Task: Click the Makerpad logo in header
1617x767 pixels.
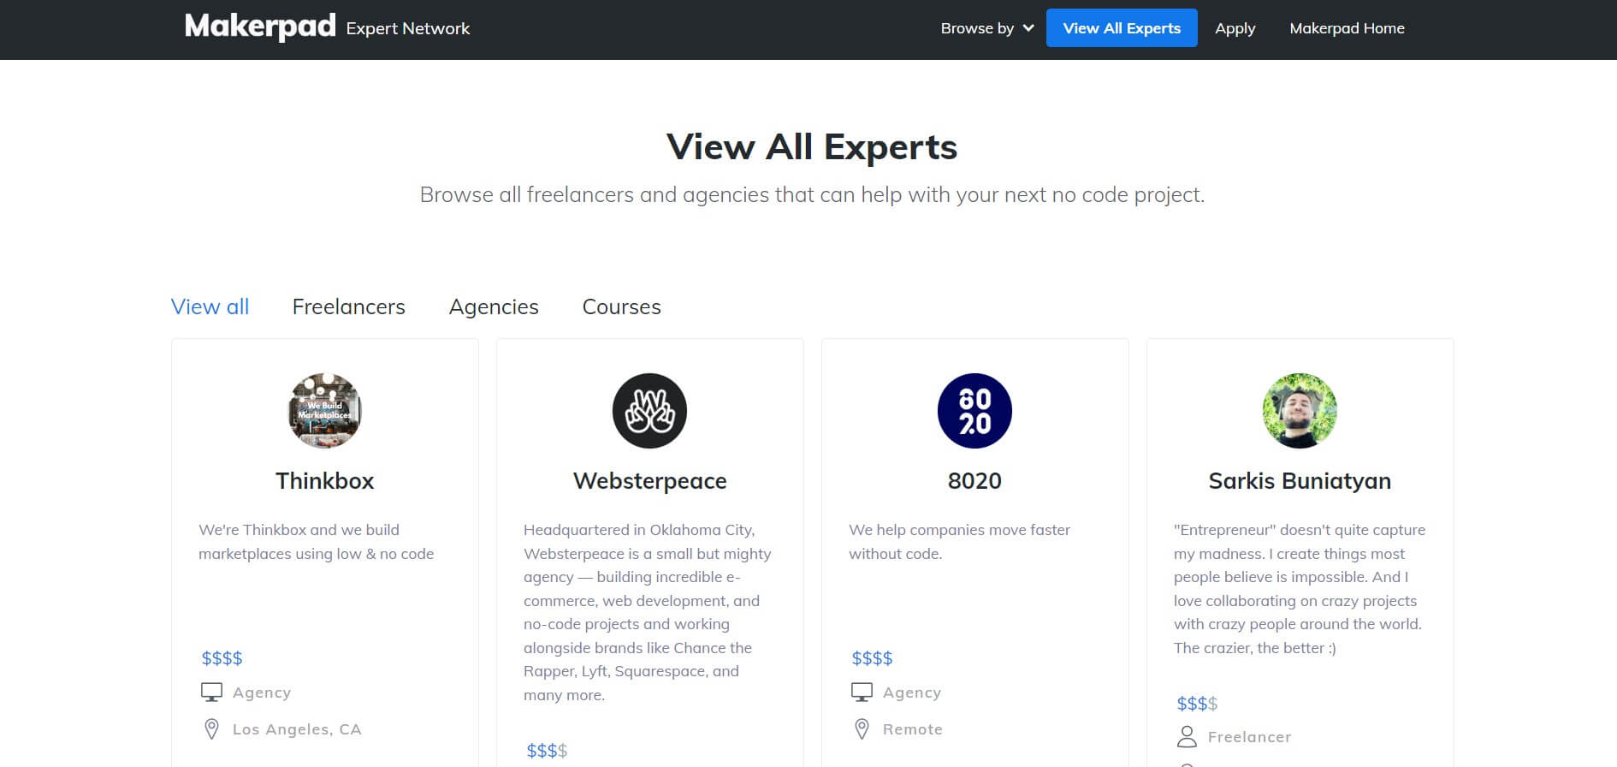Action: [x=260, y=27]
